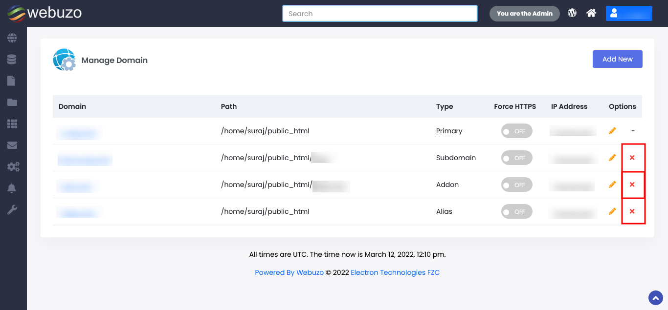
Task: Edit the Primary domain using the pencil icon
Action: [612, 131]
